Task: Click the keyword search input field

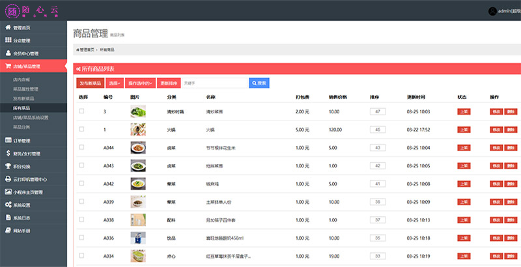Action: pos(214,83)
